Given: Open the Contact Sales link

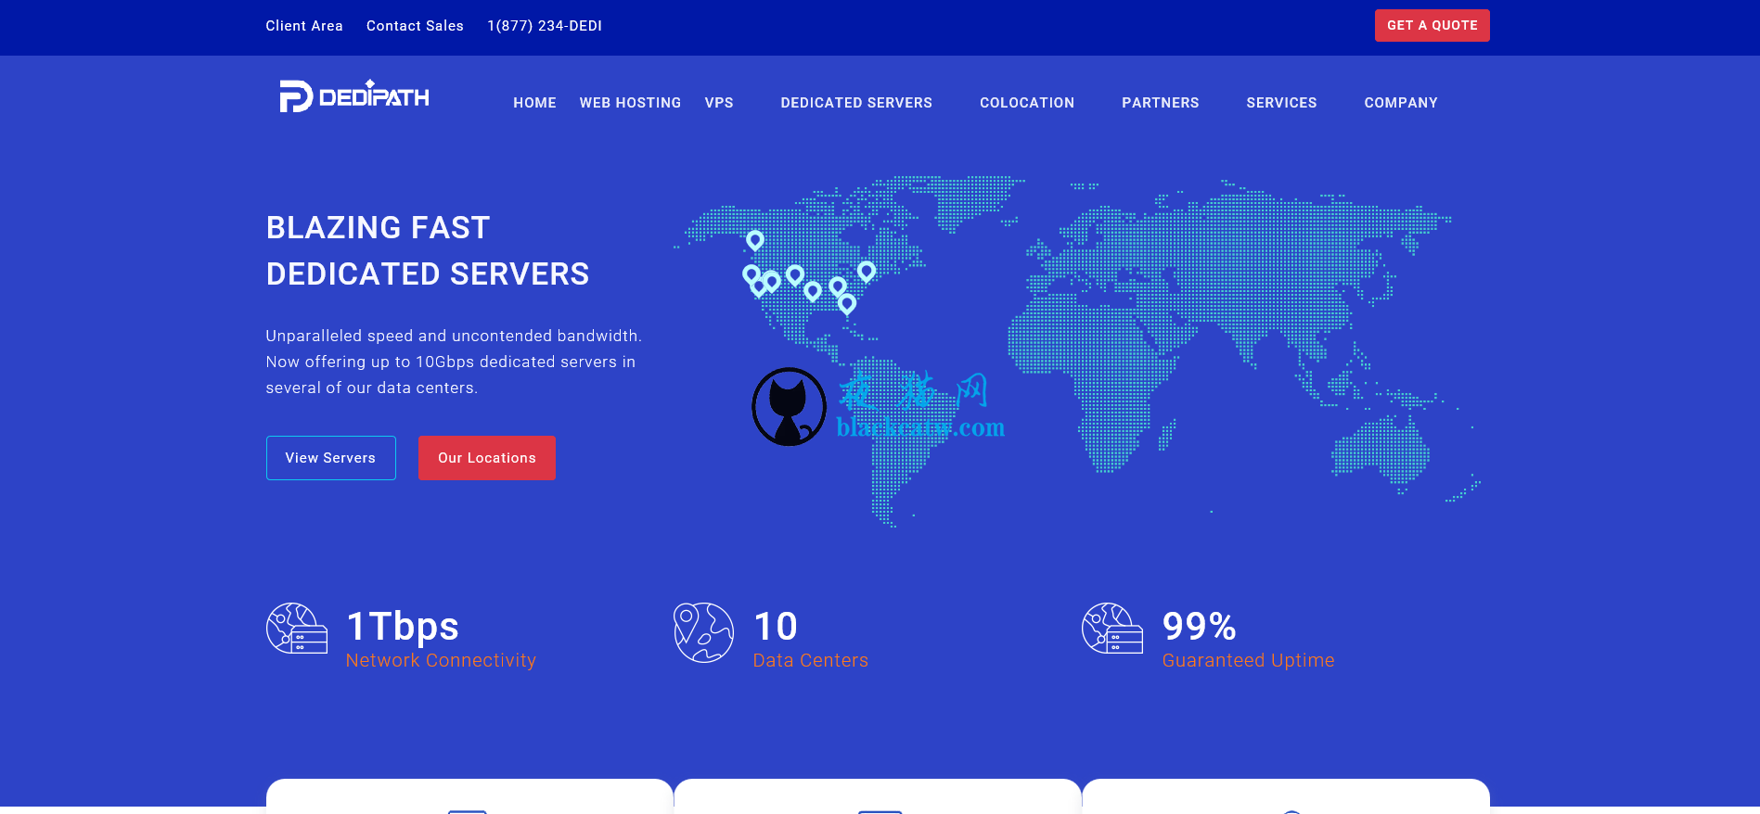Looking at the screenshot, I should (x=415, y=26).
